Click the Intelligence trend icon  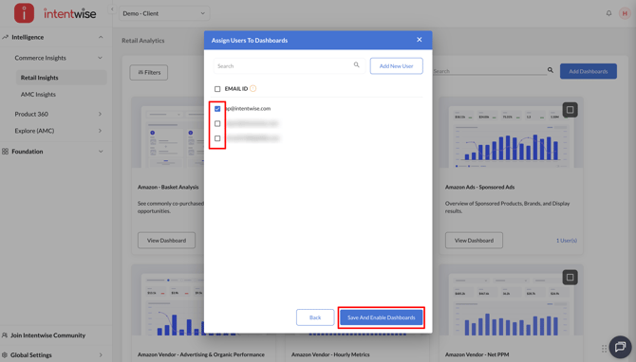[5, 37]
